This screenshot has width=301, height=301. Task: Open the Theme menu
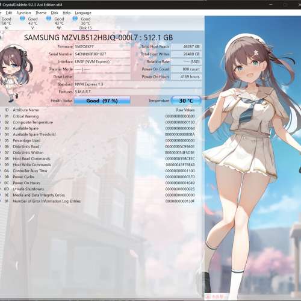(x=41, y=13)
